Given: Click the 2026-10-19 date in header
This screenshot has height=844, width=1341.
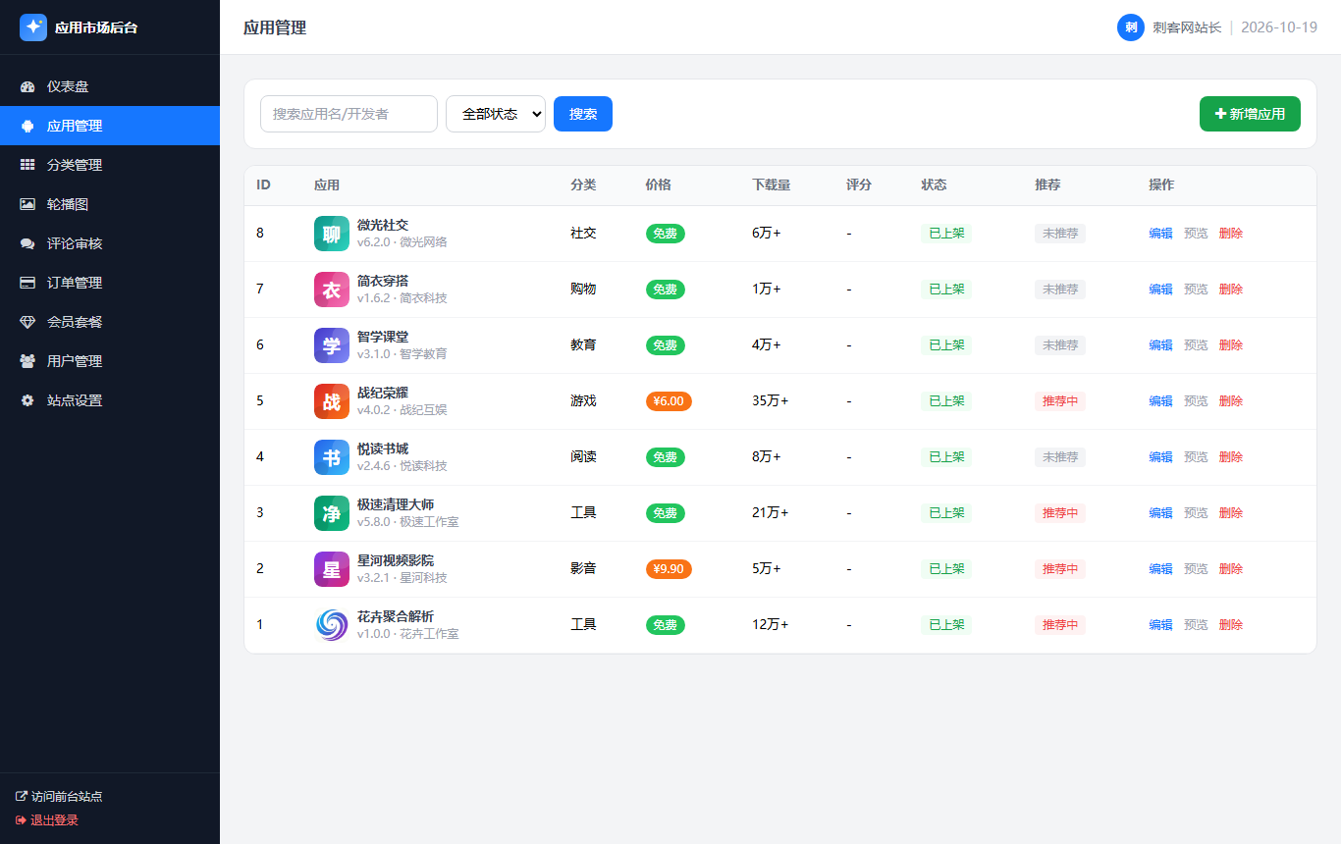Looking at the screenshot, I should (x=1279, y=27).
